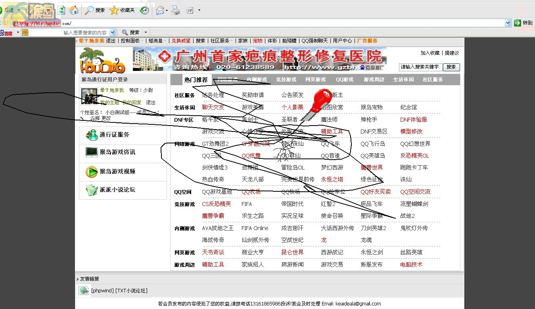This screenshot has width=535, height=309.
Task: Open the browser Search magnifier button
Action: [x=95, y=10]
